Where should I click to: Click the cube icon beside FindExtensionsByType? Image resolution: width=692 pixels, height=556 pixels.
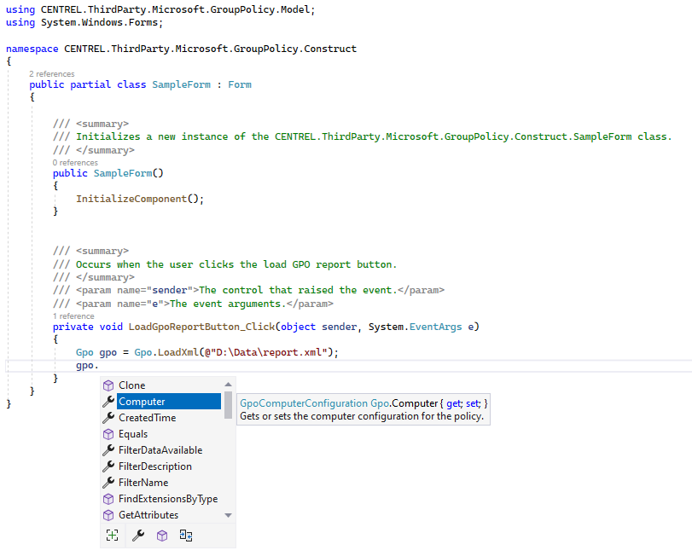(x=108, y=499)
